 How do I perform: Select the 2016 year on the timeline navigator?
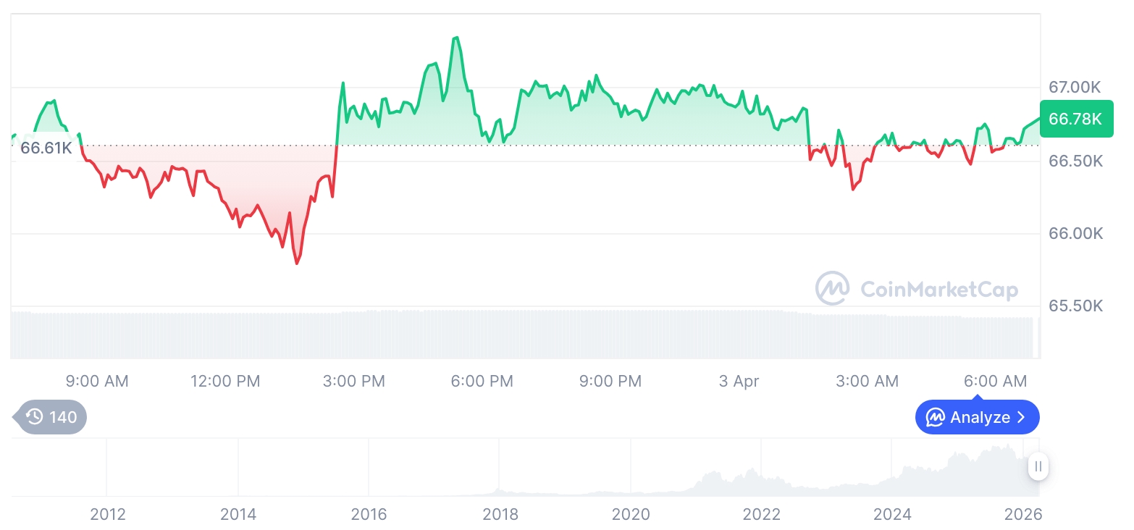369,515
